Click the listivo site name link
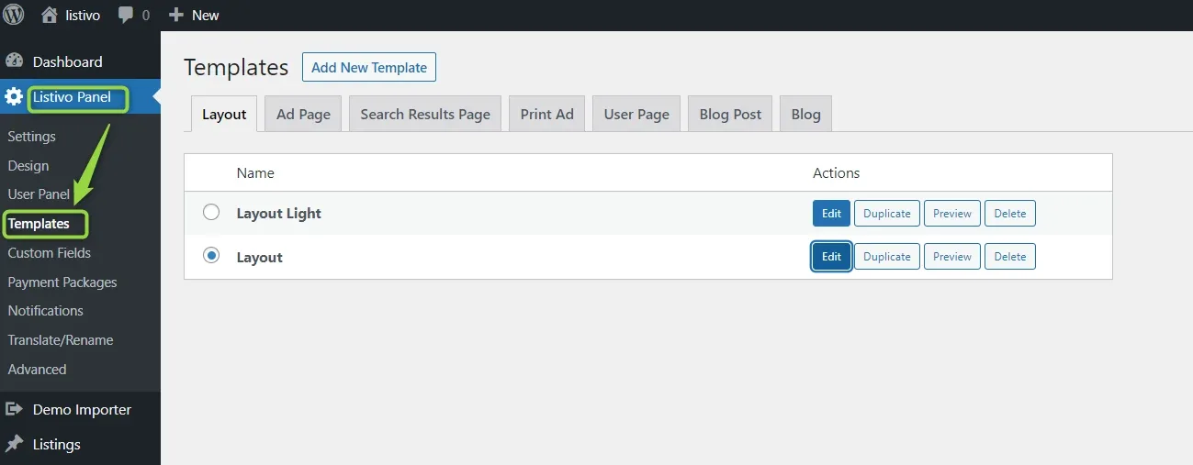1193x465 pixels. 82,15
